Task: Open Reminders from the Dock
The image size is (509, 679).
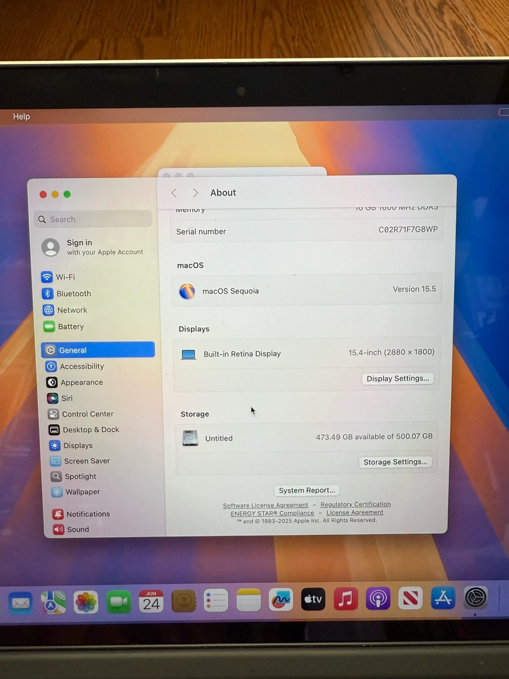Action: click(216, 600)
